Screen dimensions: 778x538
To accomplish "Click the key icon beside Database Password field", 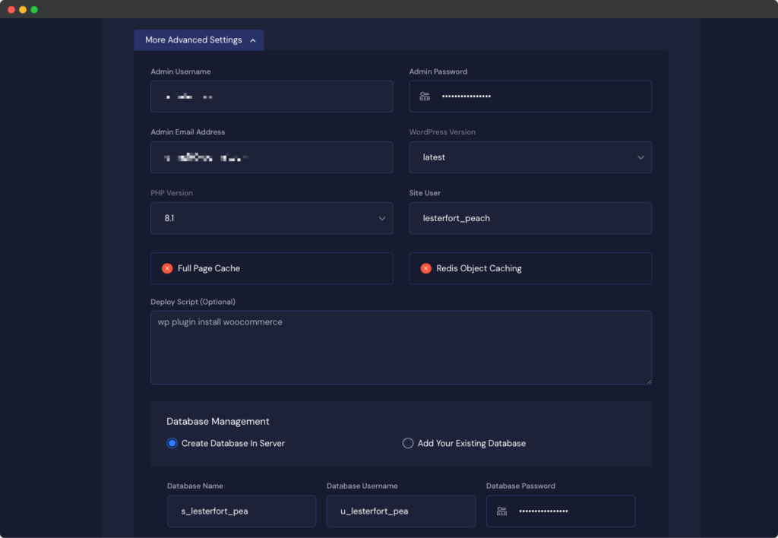I will click(501, 511).
